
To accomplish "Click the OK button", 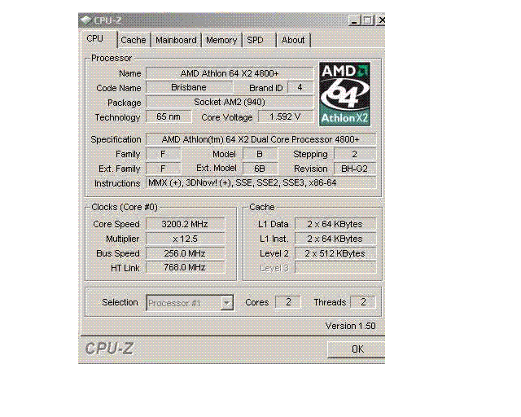I will coord(357,349).
